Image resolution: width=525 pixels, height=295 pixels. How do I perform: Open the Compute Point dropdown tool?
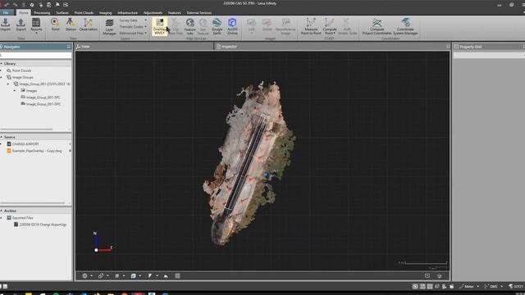tap(330, 27)
